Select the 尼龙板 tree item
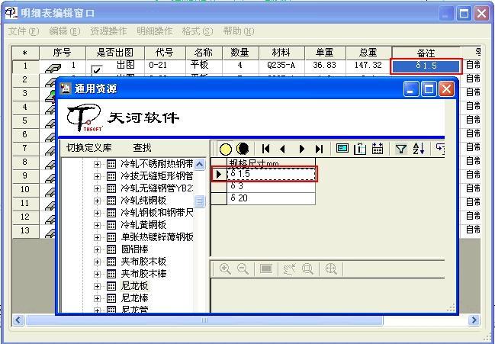The height and width of the screenshot is (344, 495). click(134, 286)
